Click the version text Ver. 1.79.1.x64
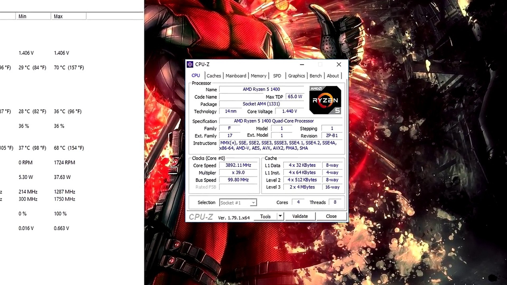The height and width of the screenshot is (285, 507). (x=234, y=218)
